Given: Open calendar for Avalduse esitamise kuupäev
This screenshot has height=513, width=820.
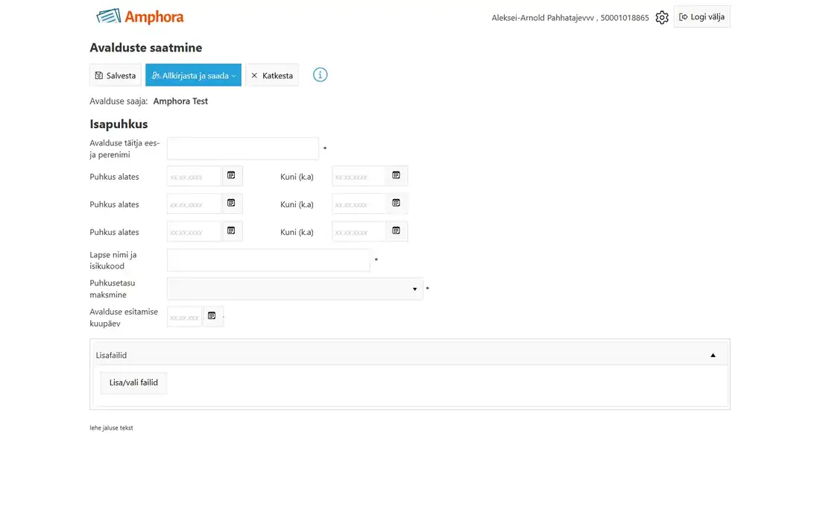Looking at the screenshot, I should click(x=212, y=316).
